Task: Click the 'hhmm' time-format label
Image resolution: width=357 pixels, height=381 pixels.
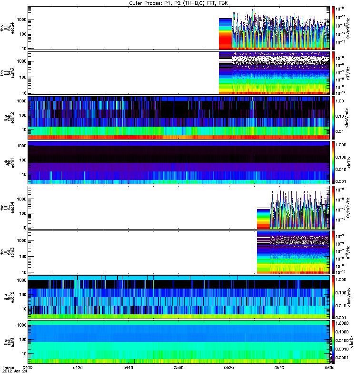Action: tap(8, 367)
